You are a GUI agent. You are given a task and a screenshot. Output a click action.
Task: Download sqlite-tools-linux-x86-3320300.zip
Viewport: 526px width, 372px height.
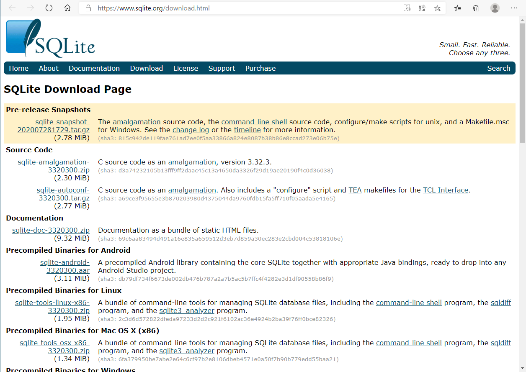coord(52,307)
